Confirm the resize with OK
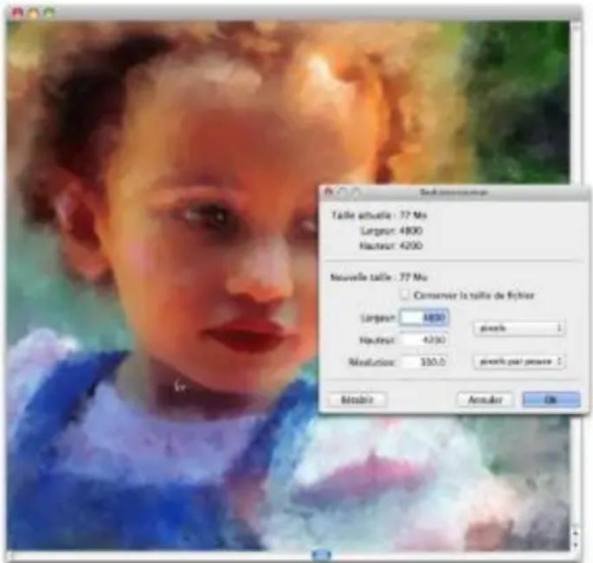 pos(551,400)
